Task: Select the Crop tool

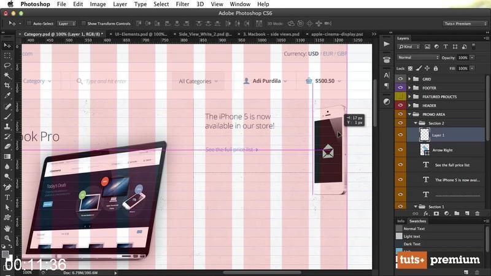Action: click(x=7, y=85)
